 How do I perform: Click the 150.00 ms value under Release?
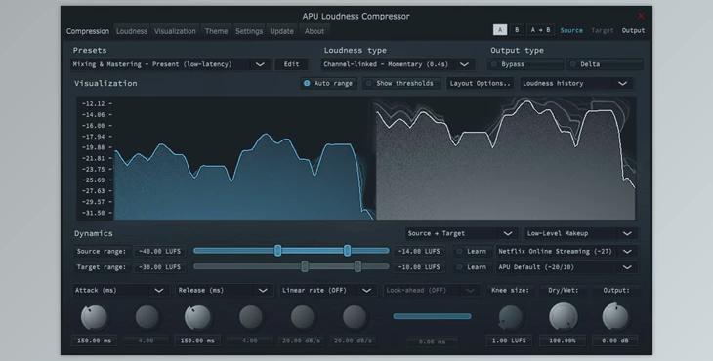click(x=198, y=341)
